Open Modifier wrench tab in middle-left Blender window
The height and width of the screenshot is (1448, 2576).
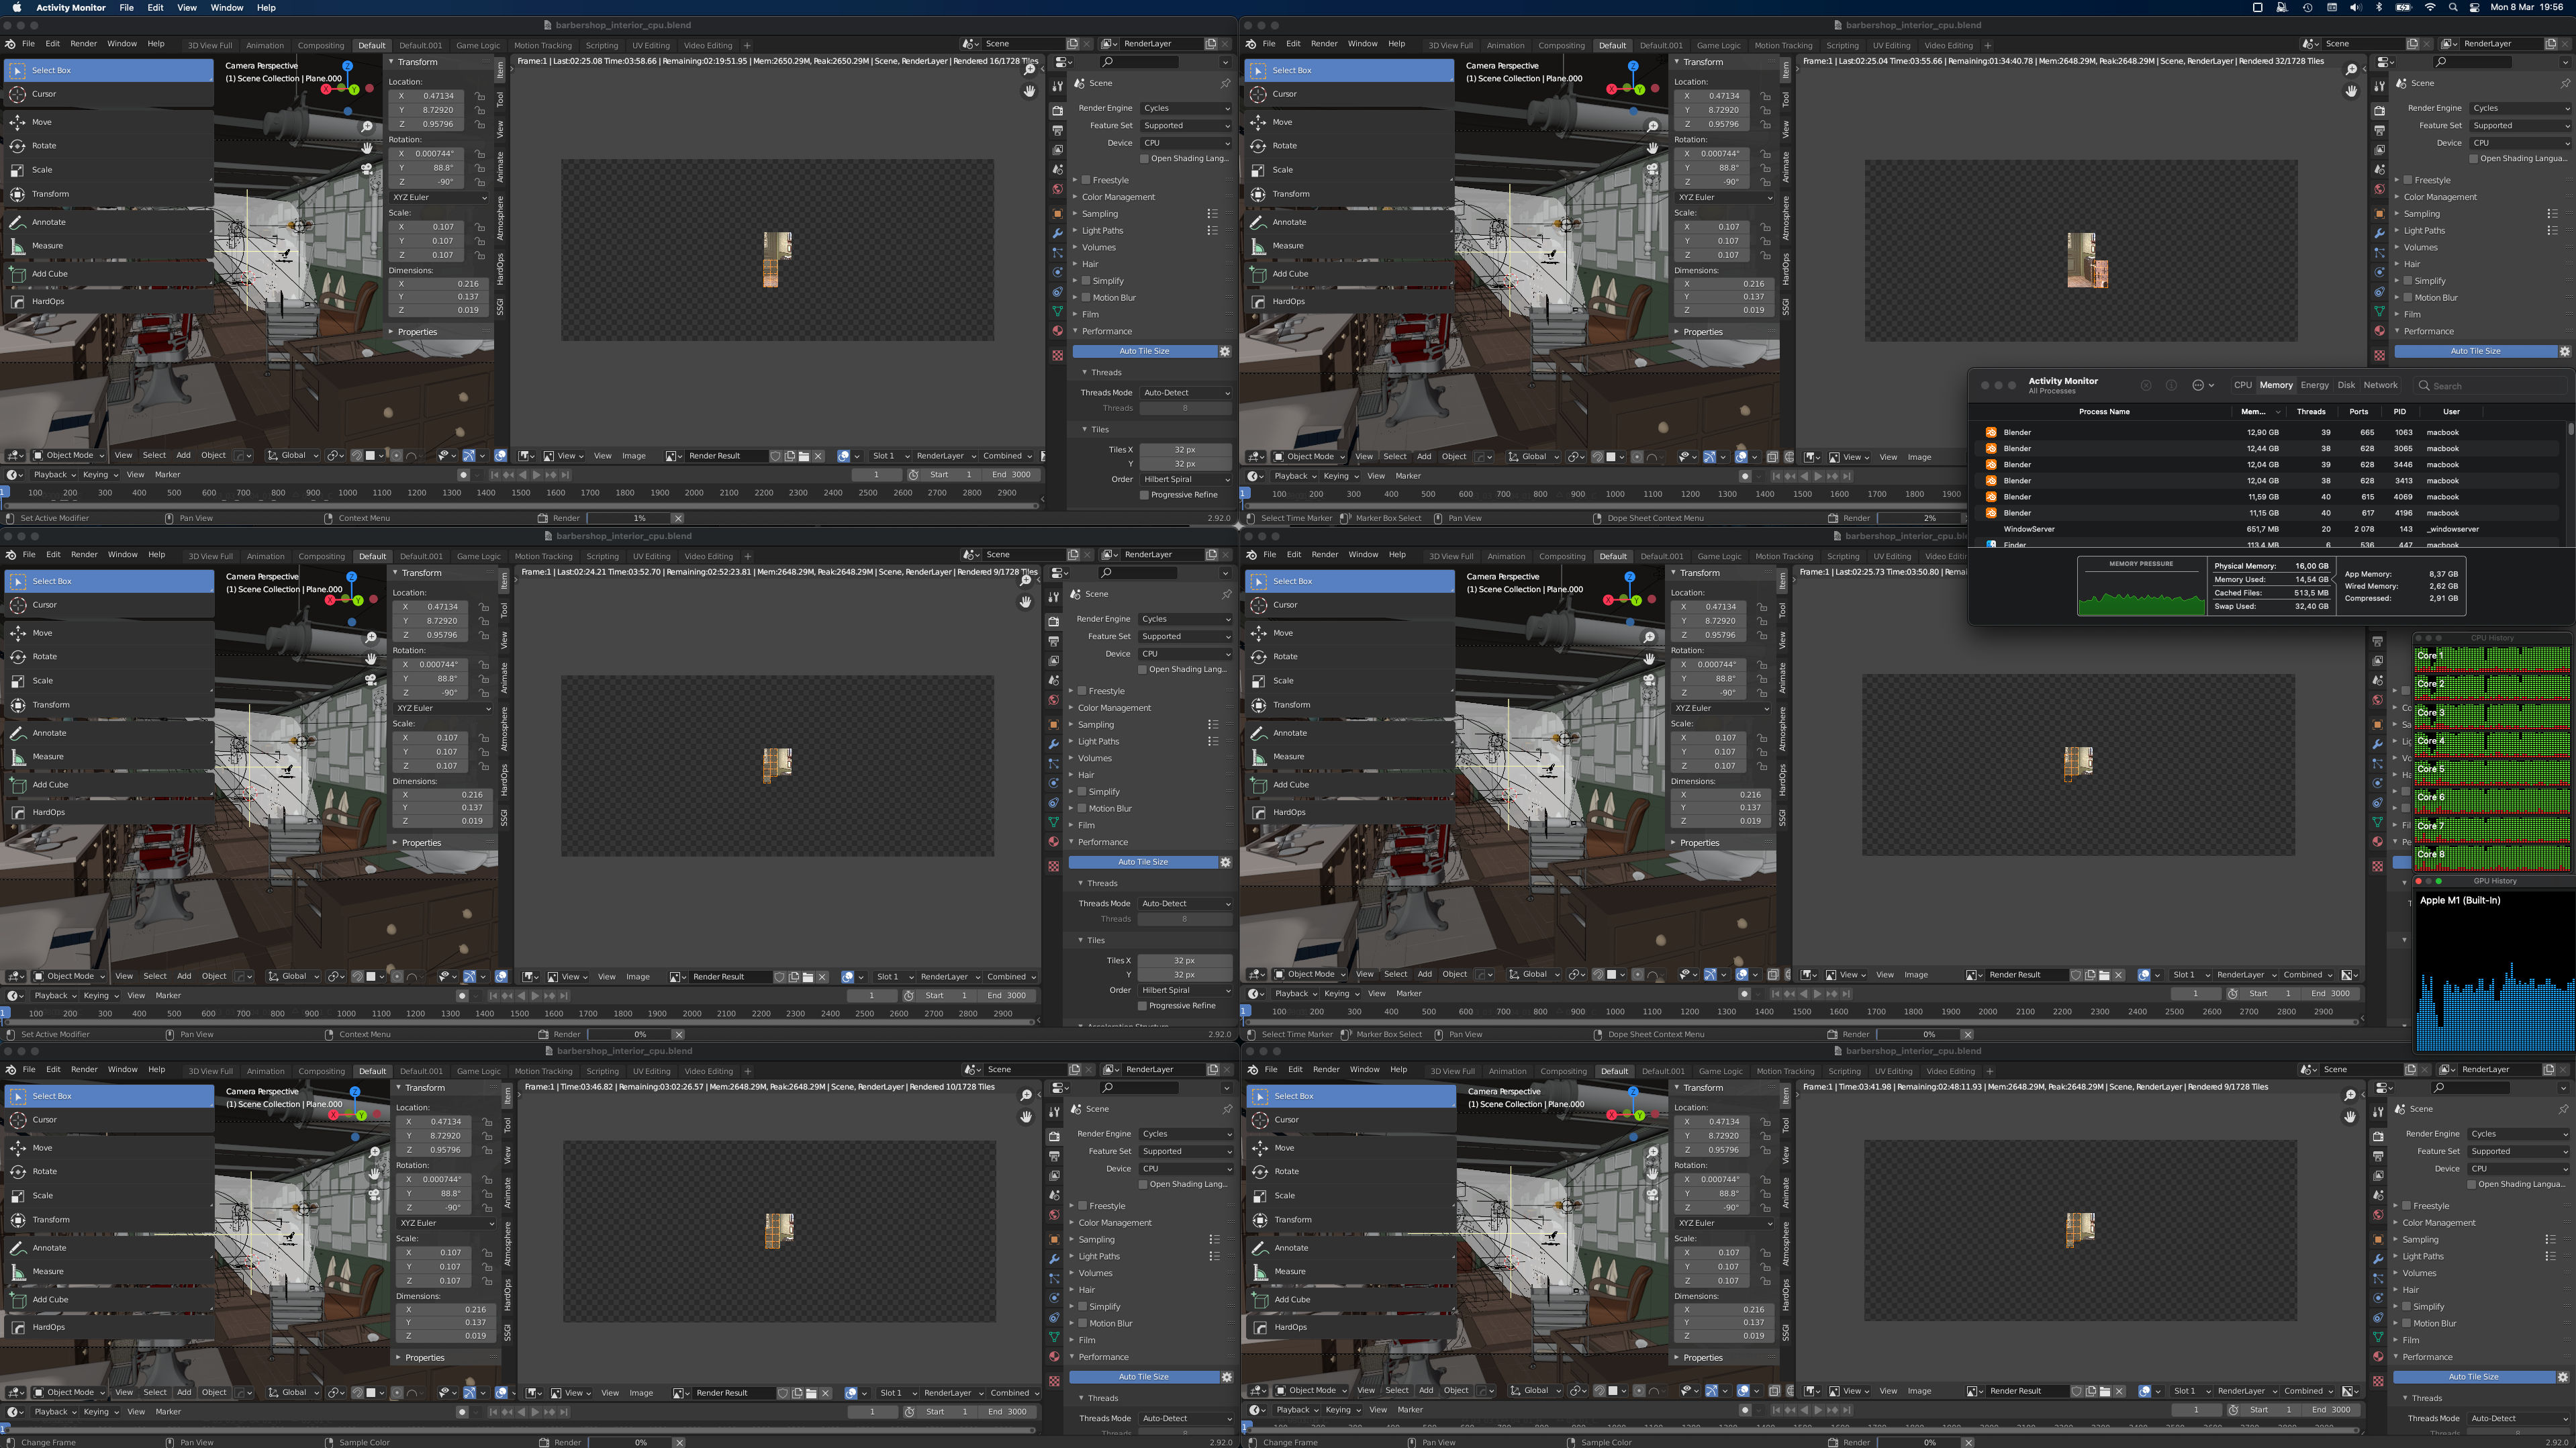1053,744
